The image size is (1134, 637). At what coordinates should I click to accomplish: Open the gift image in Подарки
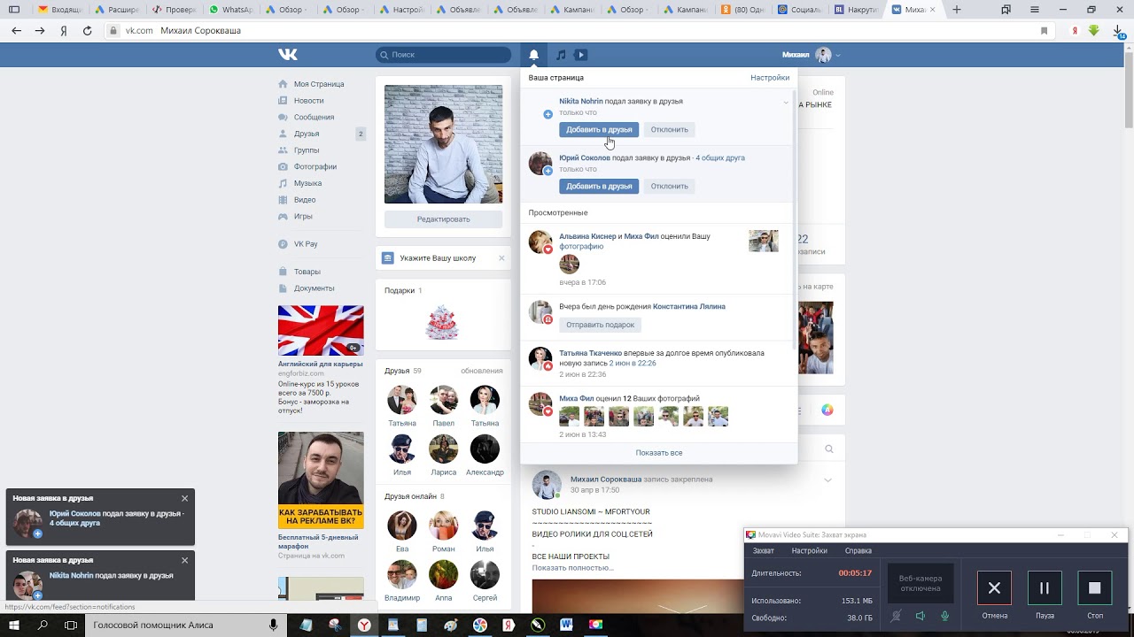442,323
